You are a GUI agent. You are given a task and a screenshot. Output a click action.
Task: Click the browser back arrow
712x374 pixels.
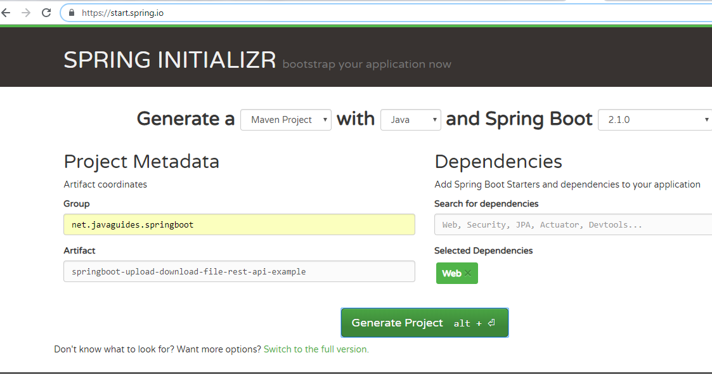[x=8, y=11]
